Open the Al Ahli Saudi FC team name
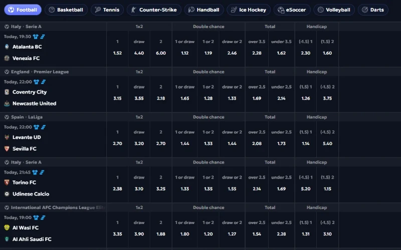This screenshot has height=250, width=401. pyautogui.click(x=32, y=239)
